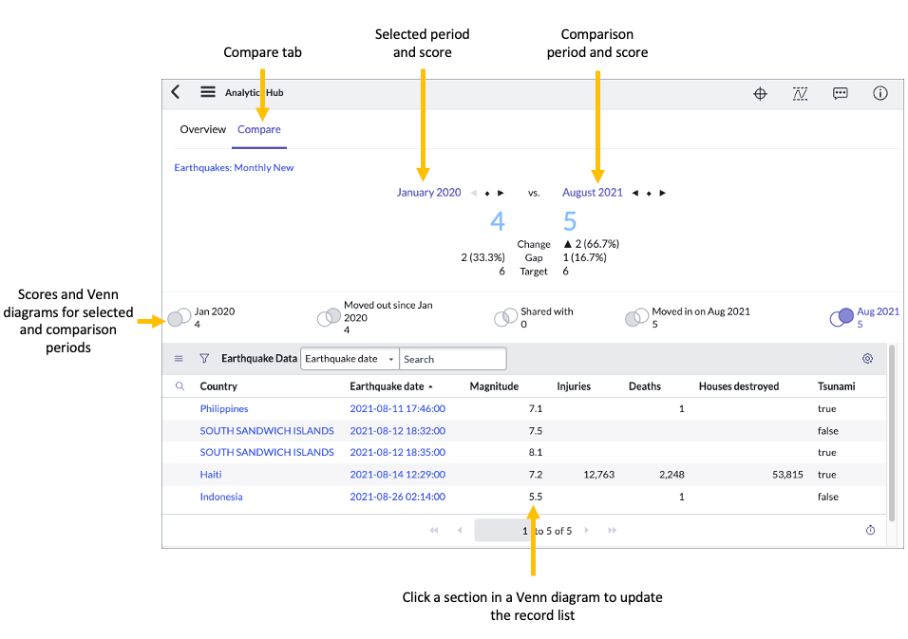
Task: Click the filter funnel icon above the table
Action: [204, 358]
